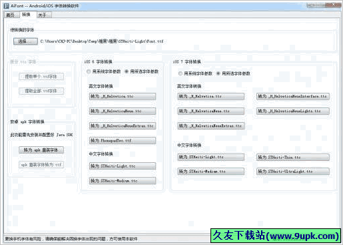
Task: Click the status bar risk warning text
Action: 71,239
